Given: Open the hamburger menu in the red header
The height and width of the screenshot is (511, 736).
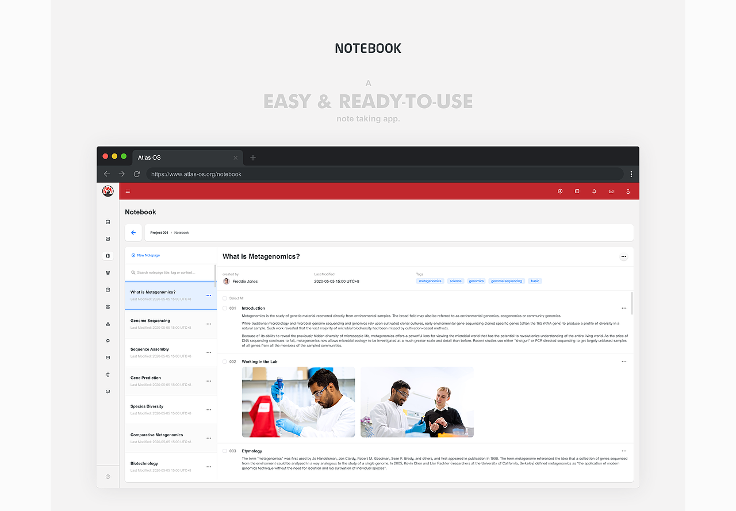Looking at the screenshot, I should click(128, 191).
